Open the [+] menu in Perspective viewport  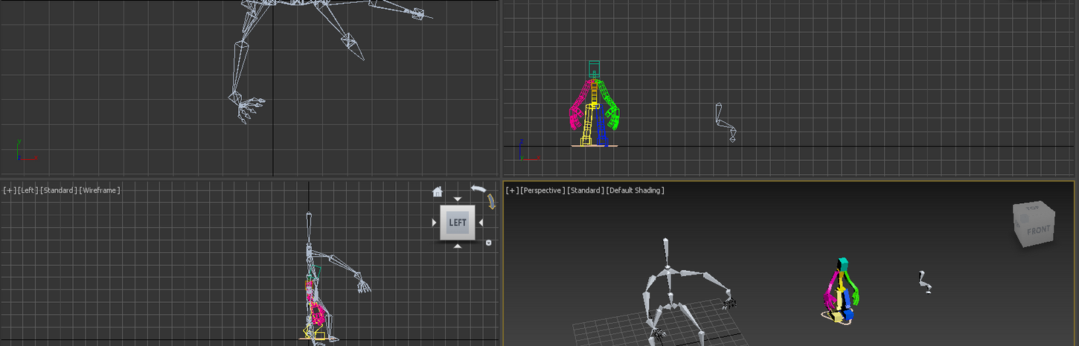click(512, 190)
